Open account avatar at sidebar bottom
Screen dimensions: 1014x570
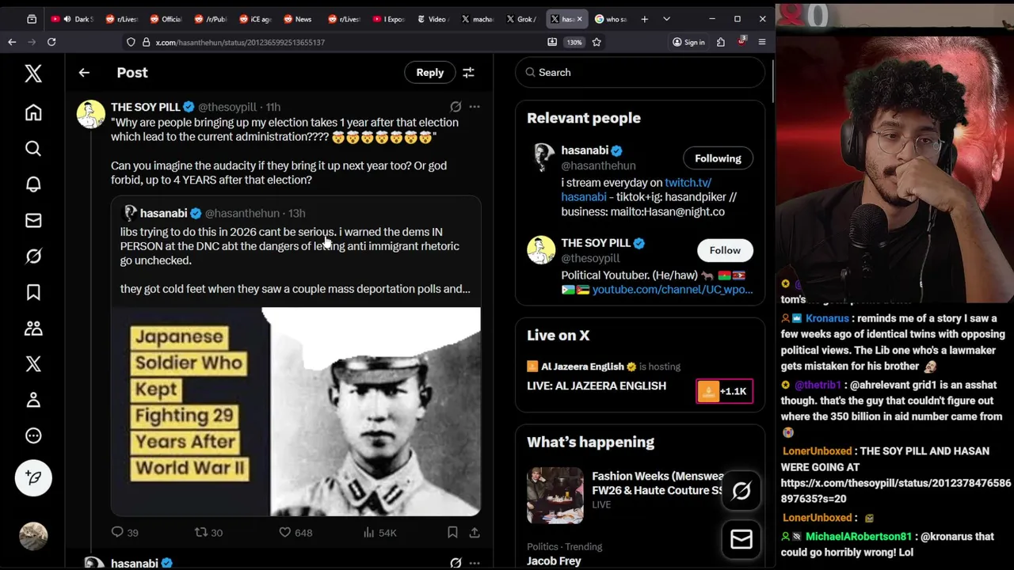pos(33,536)
